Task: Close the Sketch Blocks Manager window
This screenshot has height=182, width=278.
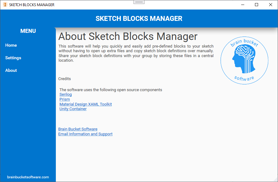Action: point(271,5)
